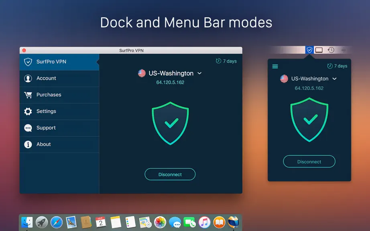Click the 7 days clock icon in main window
The width and height of the screenshot is (370, 231).
(218, 61)
